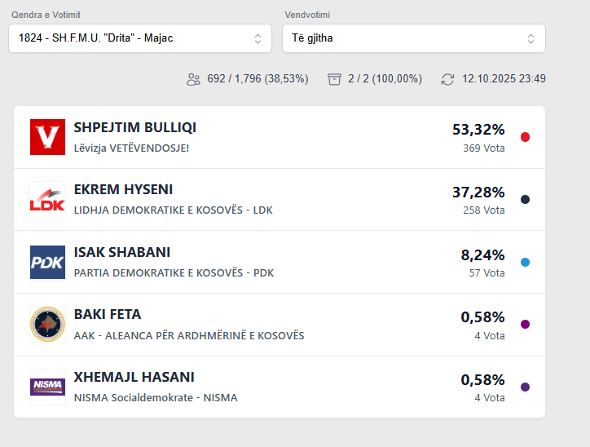Click the dark navy dot for Ekrem Hyseni
This screenshot has height=447, width=590.
point(525,199)
